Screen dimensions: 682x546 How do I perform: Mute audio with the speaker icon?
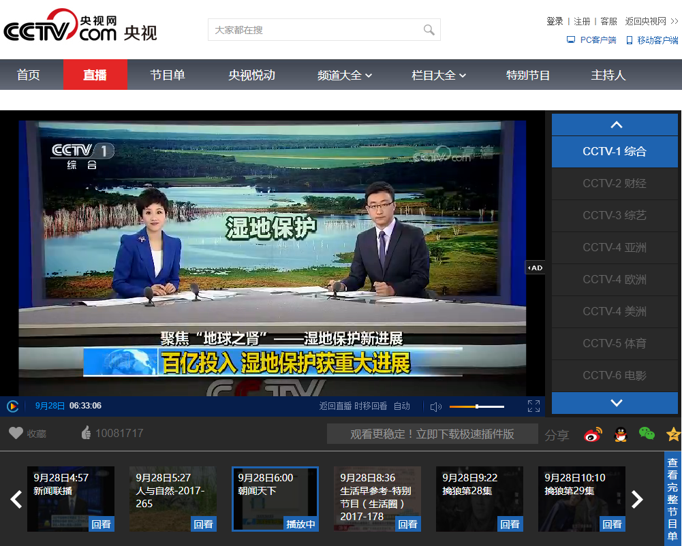[x=435, y=406]
